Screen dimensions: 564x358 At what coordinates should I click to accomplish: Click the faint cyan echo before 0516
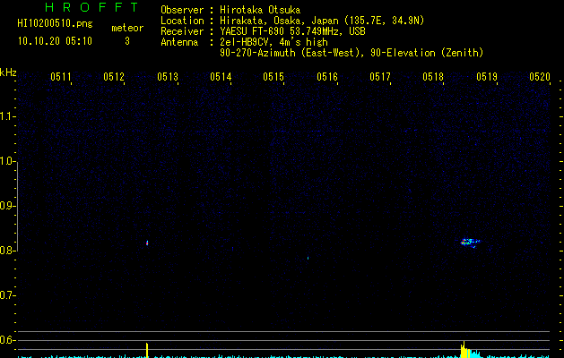coord(308,258)
